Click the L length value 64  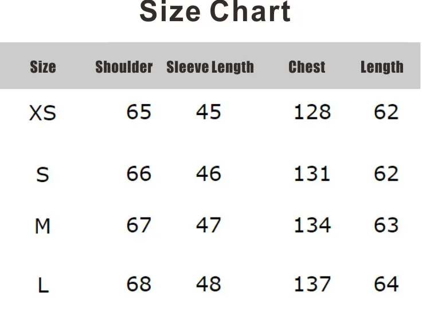(386, 284)
